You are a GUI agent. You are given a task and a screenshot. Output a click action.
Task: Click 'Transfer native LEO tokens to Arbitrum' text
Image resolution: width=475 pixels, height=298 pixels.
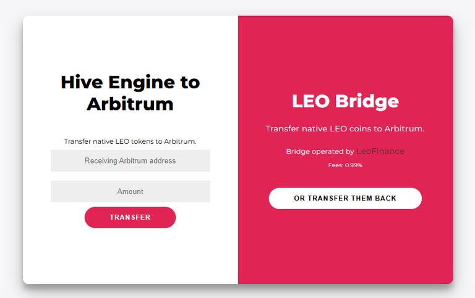coord(131,141)
